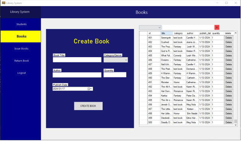
Task: Click 'Peter Da...' author cell
Action: [192, 96]
